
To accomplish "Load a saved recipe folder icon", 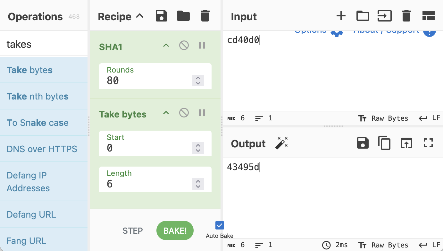I will click(x=183, y=16).
